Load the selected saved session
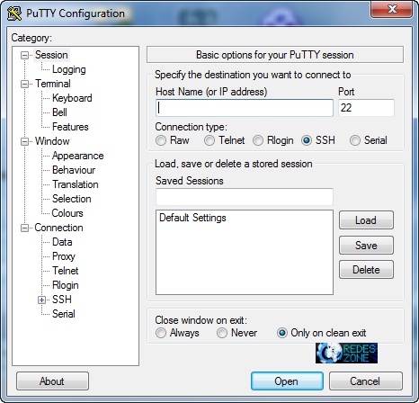 click(x=366, y=220)
